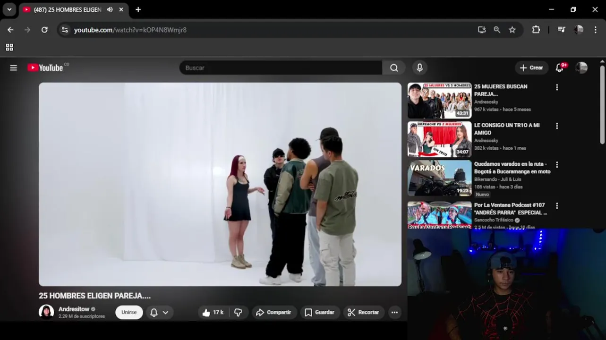Open the YouTube account avatar menu

tap(581, 68)
